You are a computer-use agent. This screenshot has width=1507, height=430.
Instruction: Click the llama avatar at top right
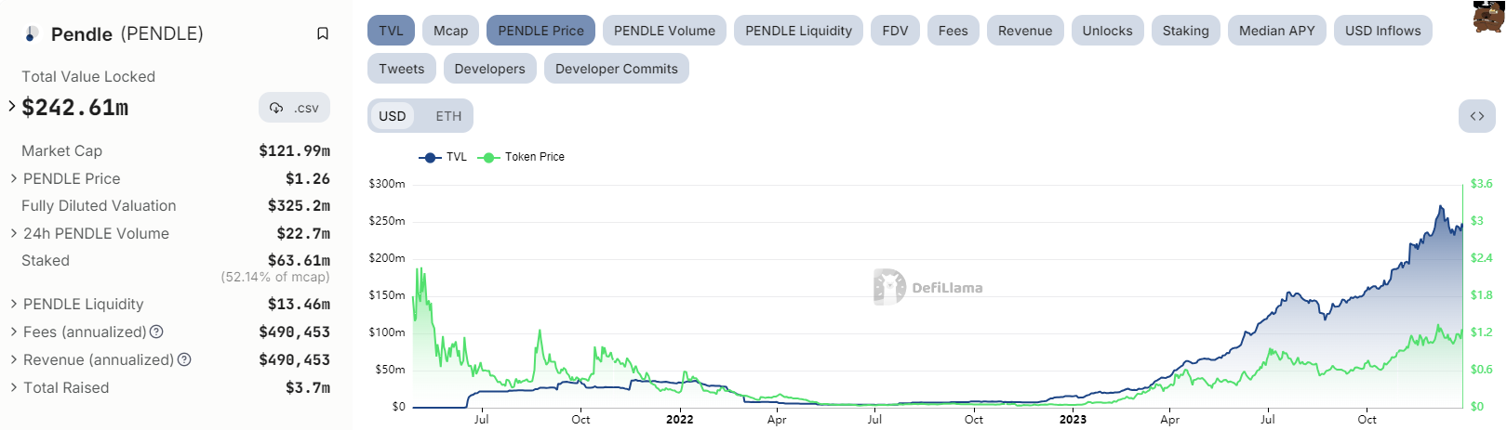[x=1488, y=17]
